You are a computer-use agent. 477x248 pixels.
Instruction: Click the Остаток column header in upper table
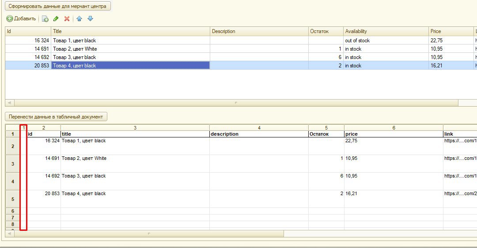(326, 31)
